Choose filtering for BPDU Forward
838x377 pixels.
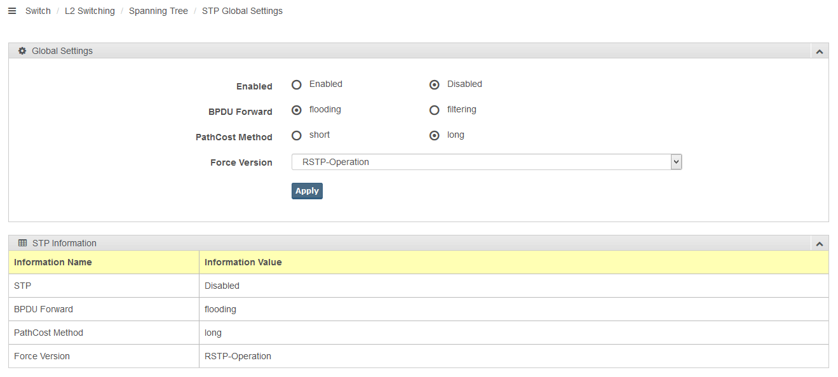(435, 110)
